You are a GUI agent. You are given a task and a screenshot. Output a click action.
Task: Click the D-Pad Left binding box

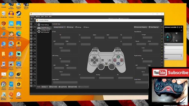click(x=59, y=44)
